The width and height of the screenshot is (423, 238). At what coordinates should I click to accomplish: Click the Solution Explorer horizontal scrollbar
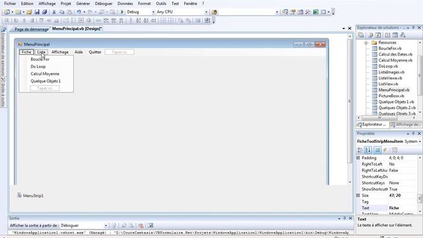tap(386, 118)
